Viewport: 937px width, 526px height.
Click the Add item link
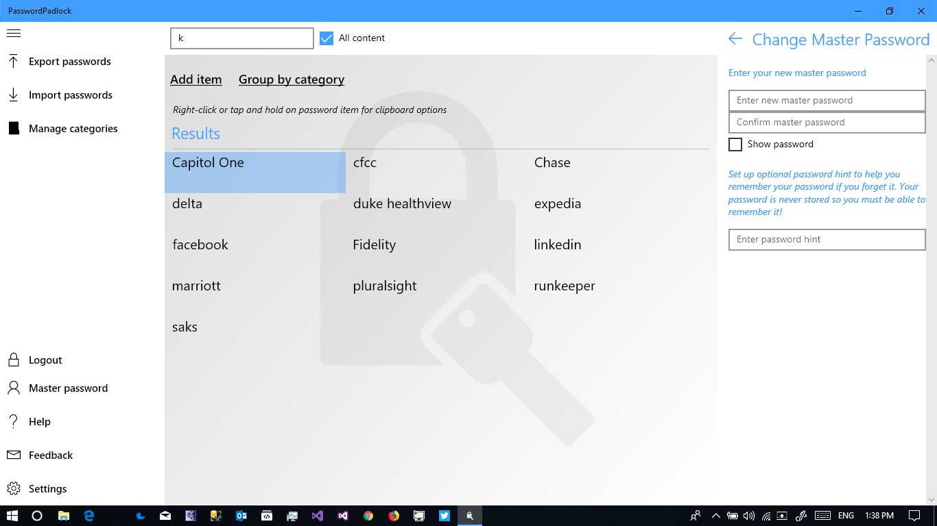click(196, 79)
